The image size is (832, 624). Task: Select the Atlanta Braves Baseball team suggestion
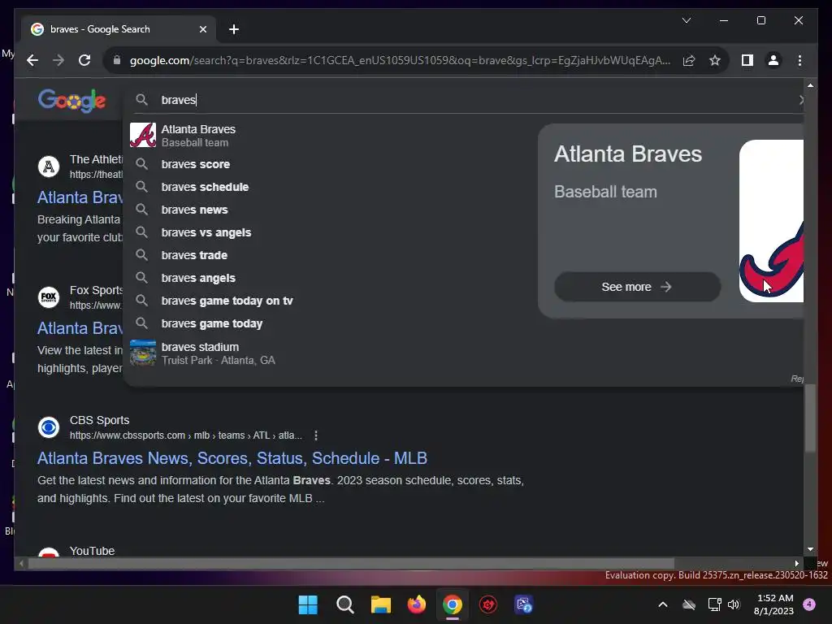330,136
